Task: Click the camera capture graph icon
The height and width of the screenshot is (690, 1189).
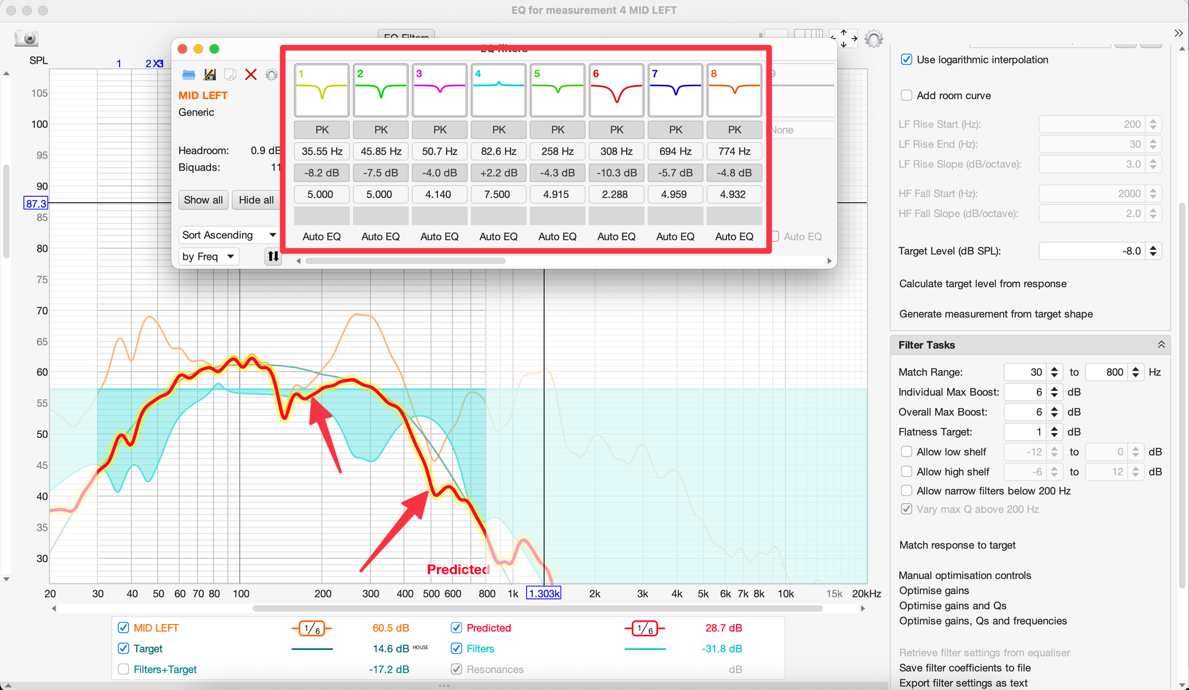Action: [x=27, y=39]
